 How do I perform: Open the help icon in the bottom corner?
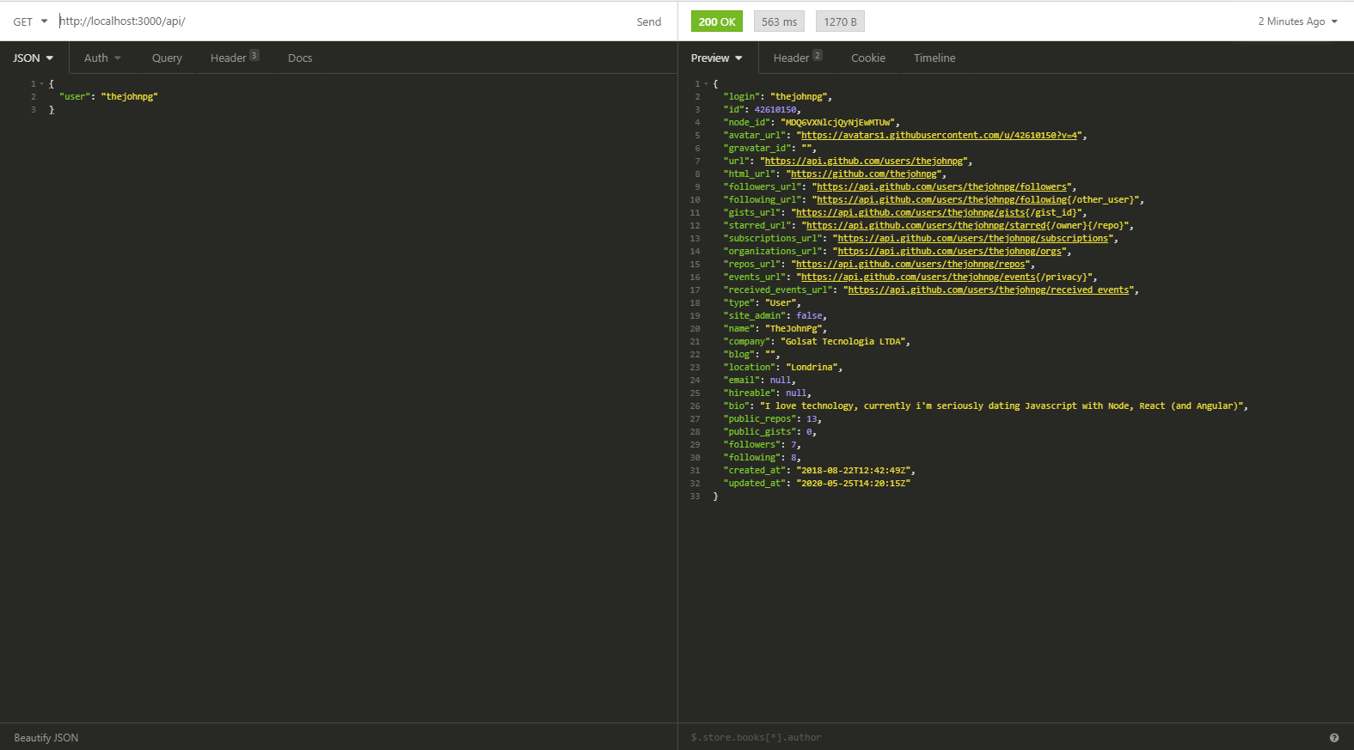[x=1334, y=738]
